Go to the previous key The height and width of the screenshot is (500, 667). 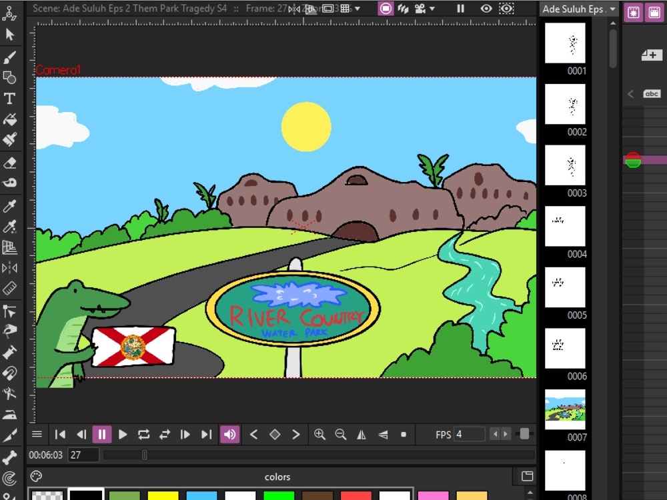(x=254, y=434)
